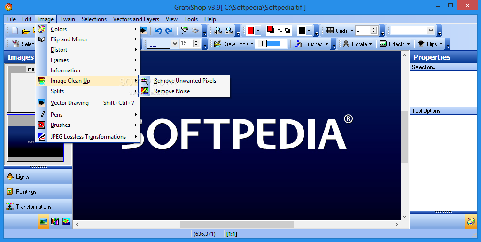Click the Remove Noise icon
481x242 pixels.
tap(145, 91)
